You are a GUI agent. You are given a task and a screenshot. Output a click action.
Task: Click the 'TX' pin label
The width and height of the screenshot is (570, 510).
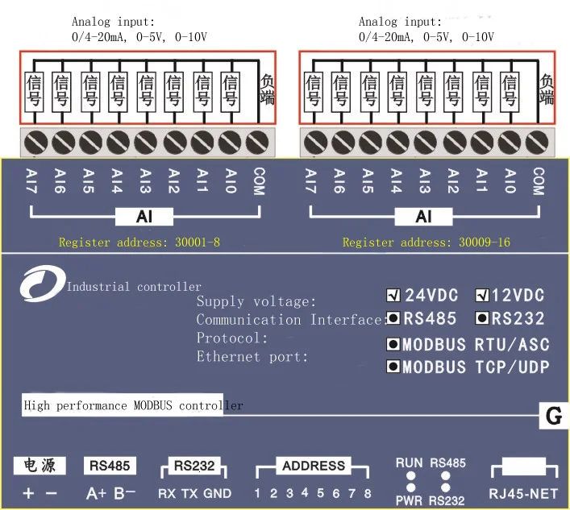pos(189,493)
